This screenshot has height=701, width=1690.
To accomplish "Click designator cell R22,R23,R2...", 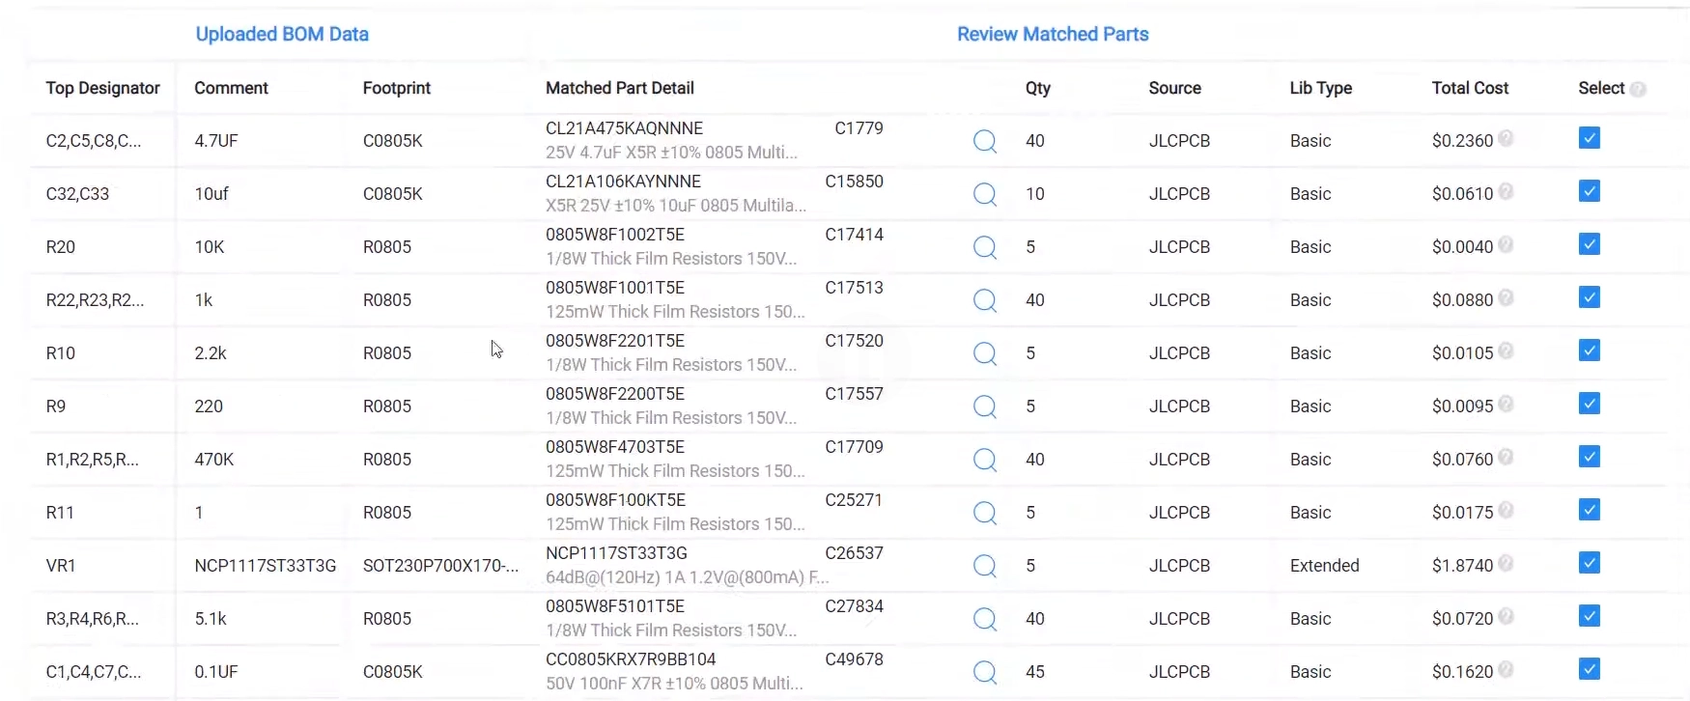I will (95, 300).
